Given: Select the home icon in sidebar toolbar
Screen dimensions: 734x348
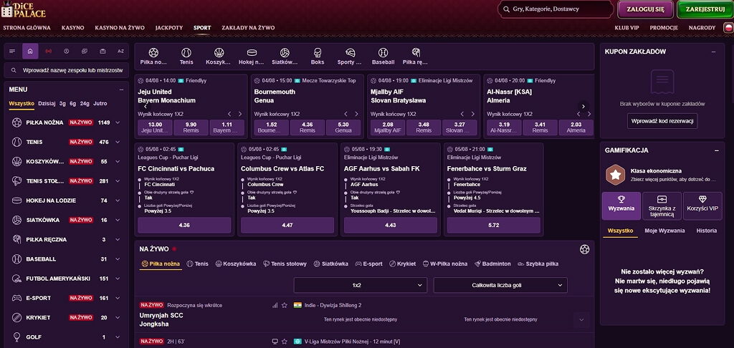Looking at the screenshot, I should tap(30, 51).
